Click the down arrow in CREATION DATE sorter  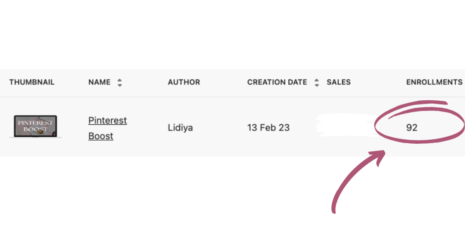pyautogui.click(x=317, y=85)
